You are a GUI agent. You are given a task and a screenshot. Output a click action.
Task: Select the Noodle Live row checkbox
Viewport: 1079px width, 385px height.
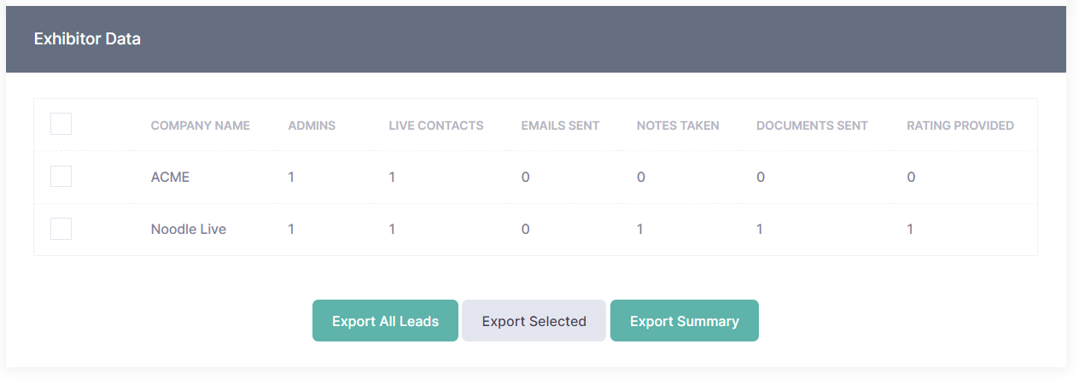[61, 229]
